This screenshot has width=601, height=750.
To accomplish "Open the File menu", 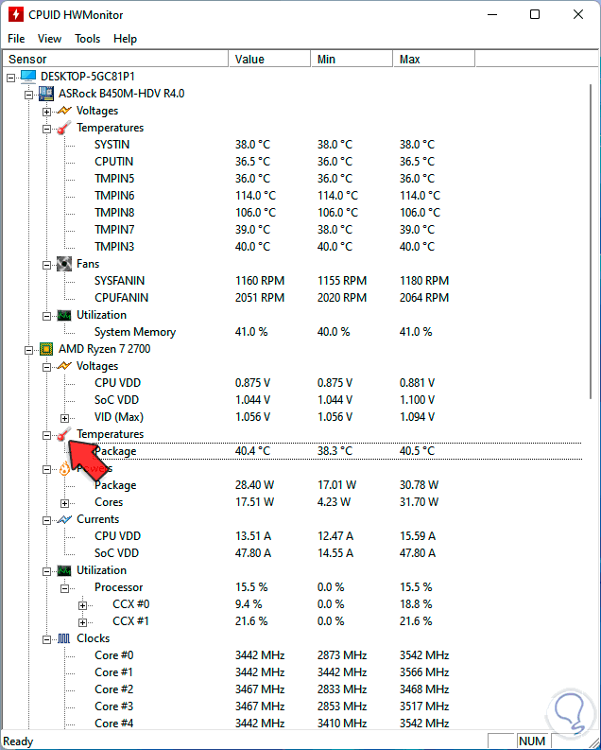I will click(x=16, y=39).
